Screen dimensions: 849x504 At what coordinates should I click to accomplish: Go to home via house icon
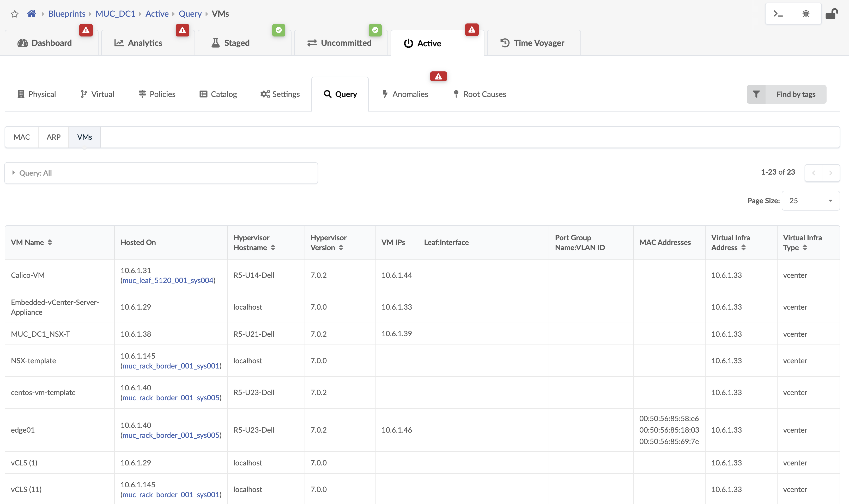click(32, 14)
